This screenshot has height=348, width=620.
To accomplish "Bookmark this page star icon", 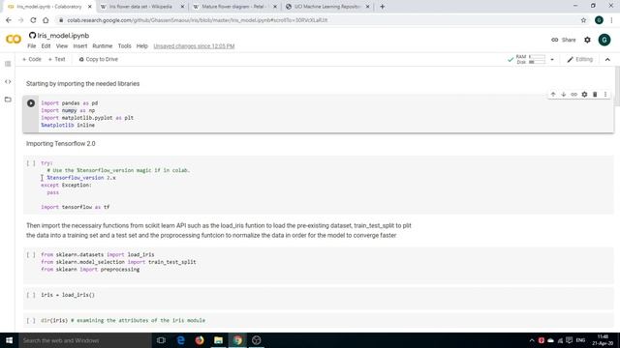I will click(583, 20).
